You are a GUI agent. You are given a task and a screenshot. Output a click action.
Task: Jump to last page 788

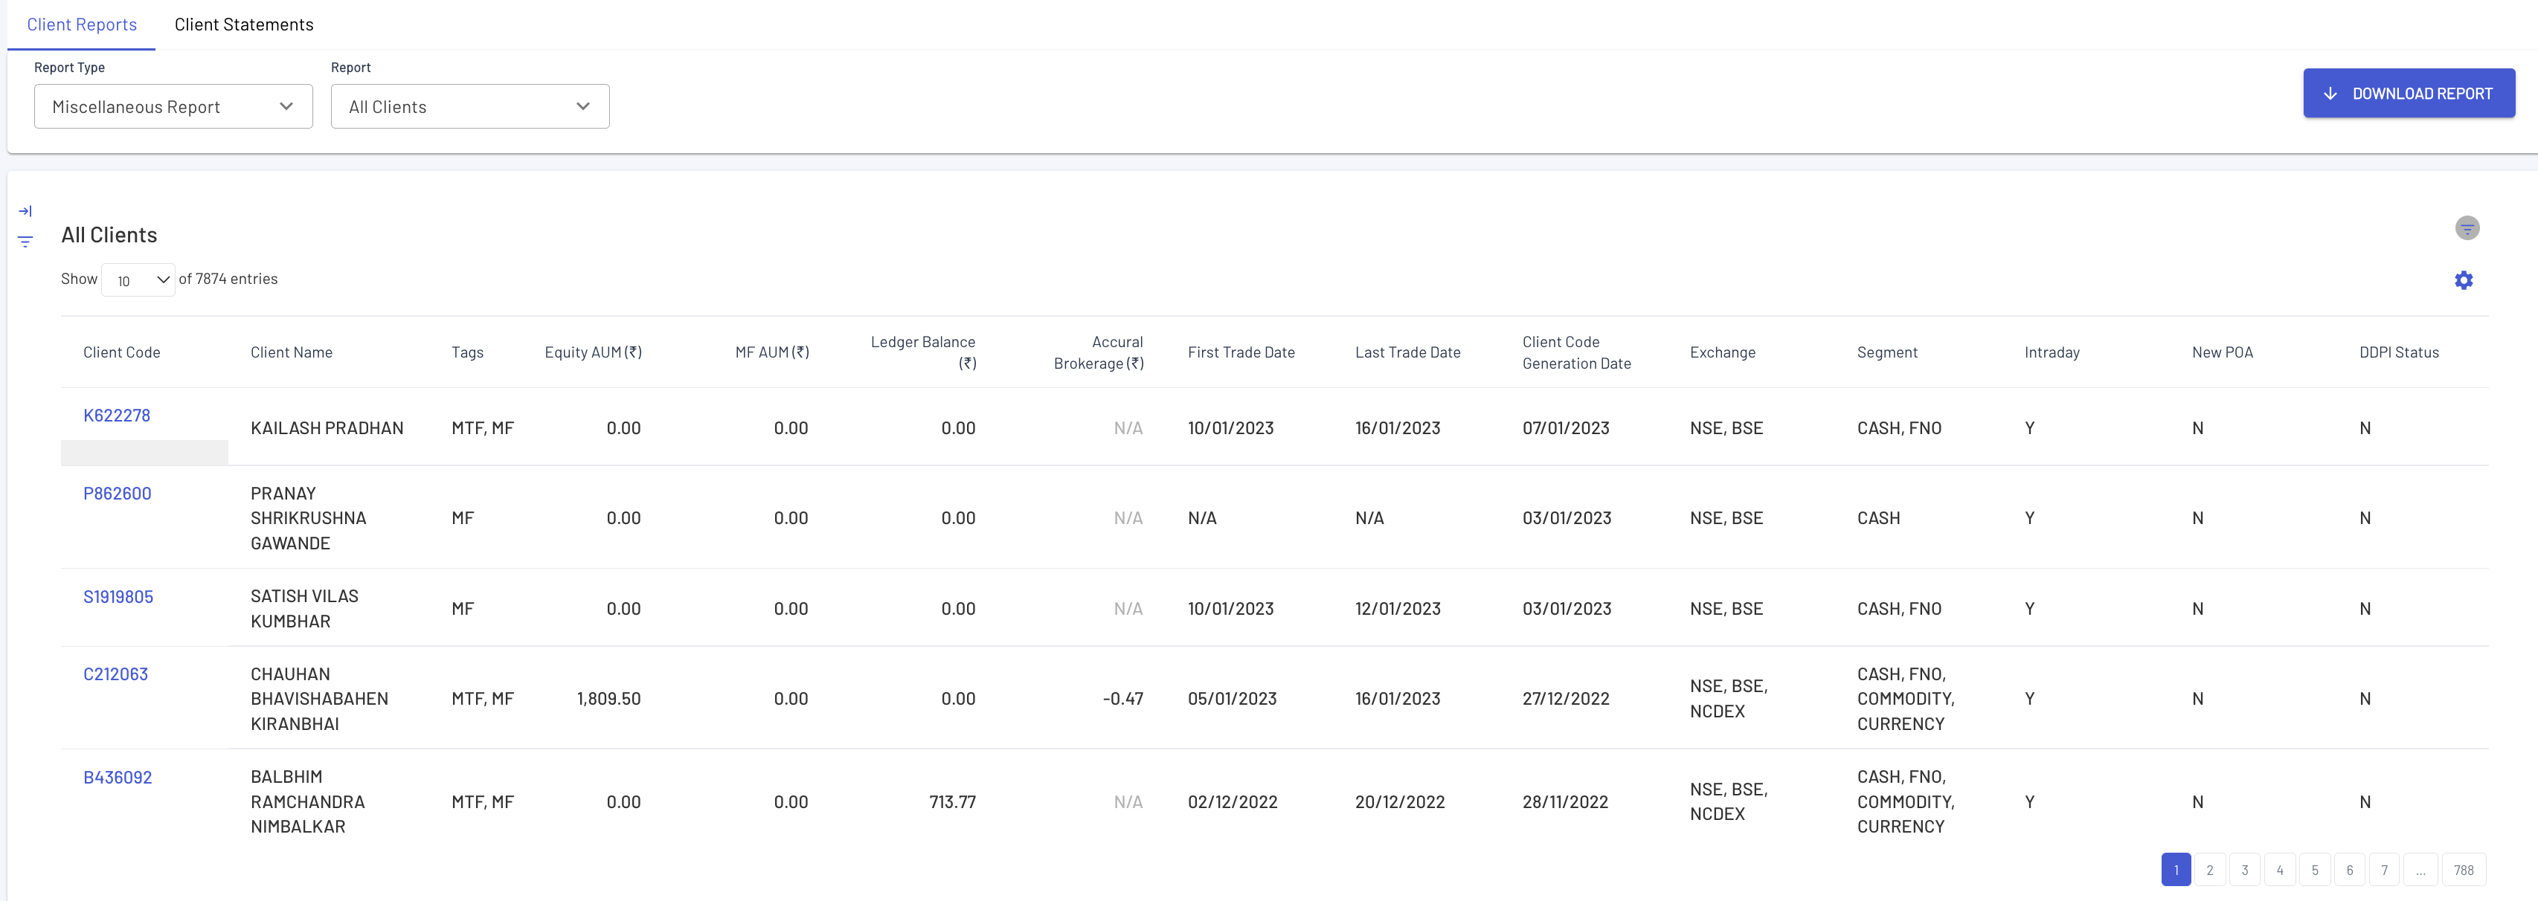point(2463,870)
